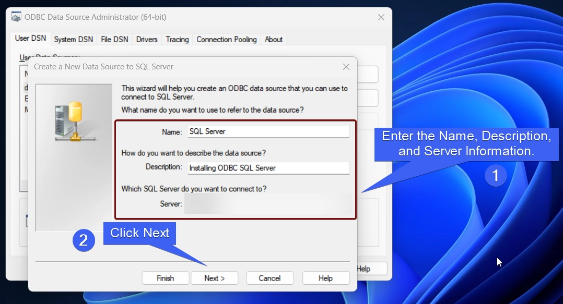
Task: Click the ODBC Administrator title bar icon
Action: (x=16, y=17)
